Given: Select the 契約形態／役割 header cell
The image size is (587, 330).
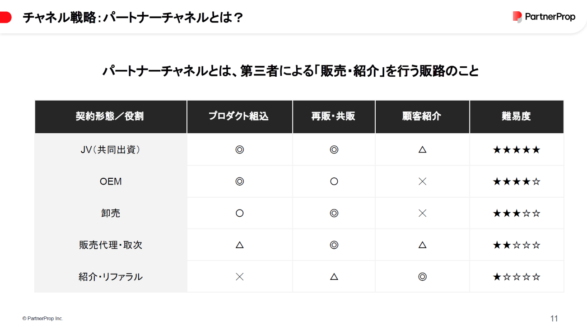Looking at the screenshot, I should tap(111, 116).
